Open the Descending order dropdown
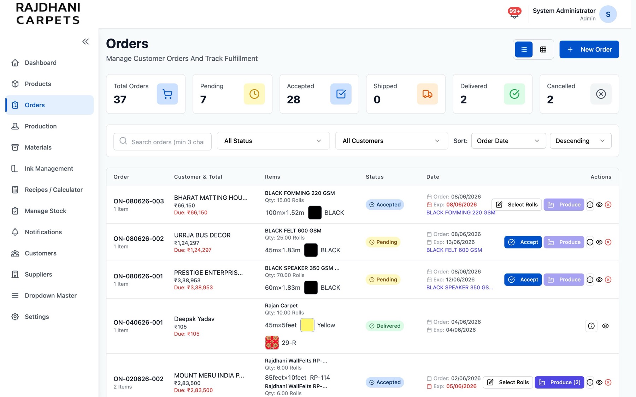This screenshot has height=397, width=636. [581, 141]
